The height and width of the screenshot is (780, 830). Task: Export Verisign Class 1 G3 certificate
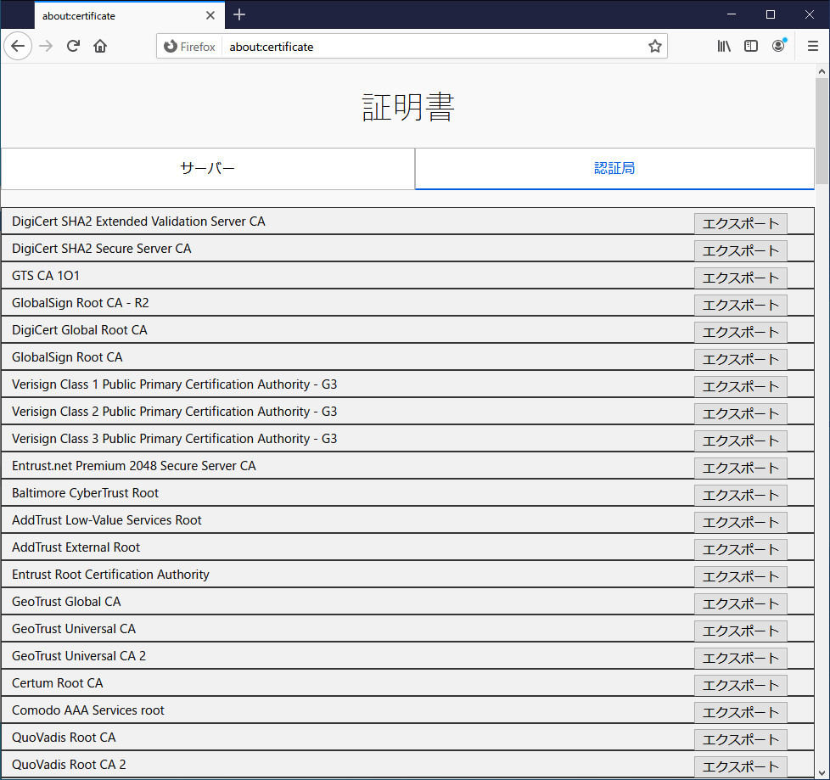coord(741,386)
